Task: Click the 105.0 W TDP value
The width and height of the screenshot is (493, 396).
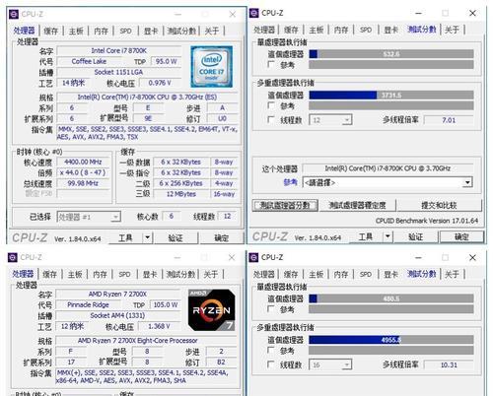Action: (x=166, y=304)
